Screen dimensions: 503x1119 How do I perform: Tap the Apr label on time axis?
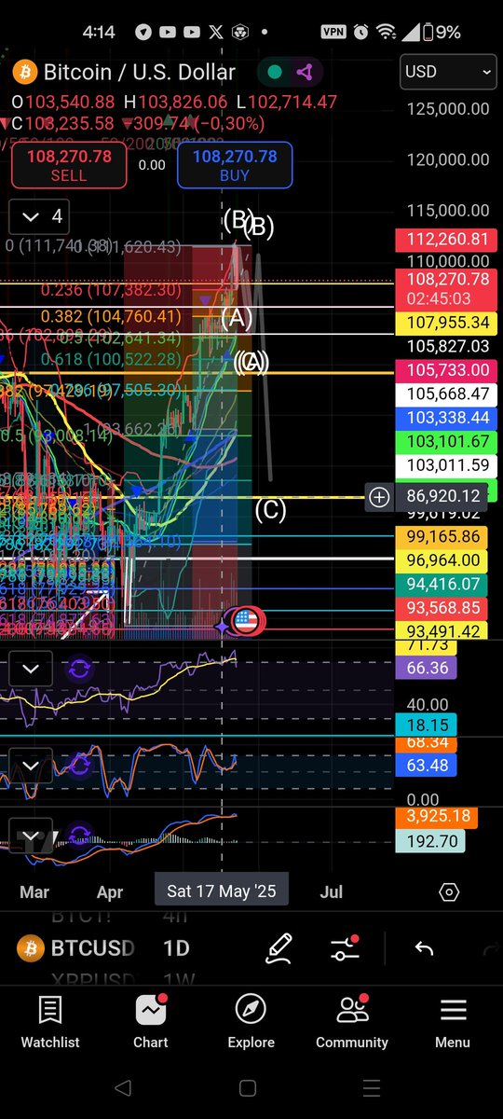[x=110, y=892]
